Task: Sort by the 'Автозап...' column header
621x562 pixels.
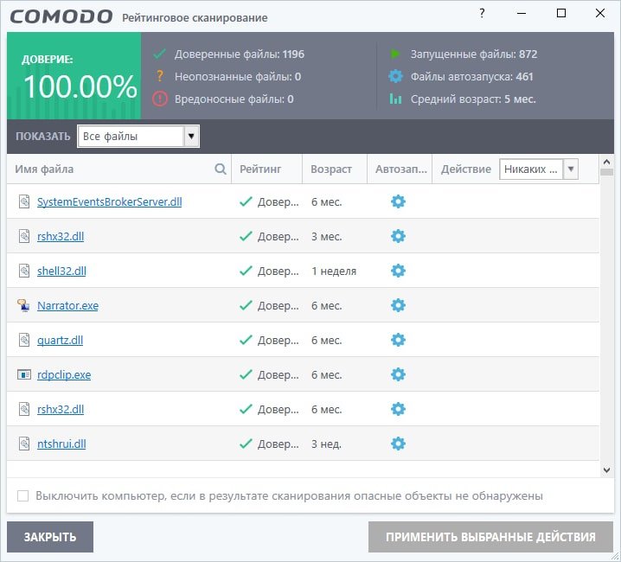Action: coord(400,169)
